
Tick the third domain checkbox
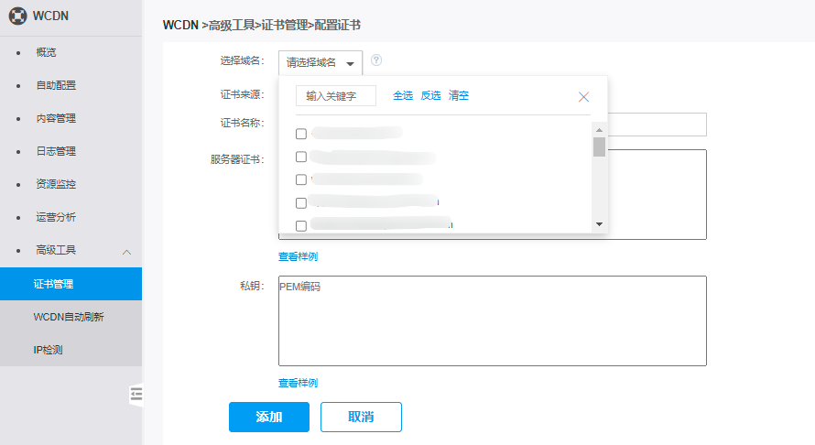(301, 179)
